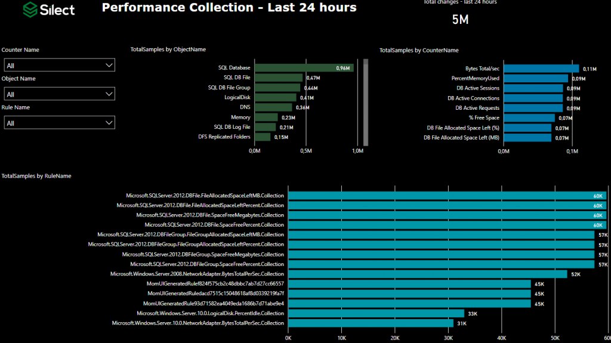Select LogicalDisk.PercentIdle.Collection bar
This screenshot has width=611, height=343.
376,313
